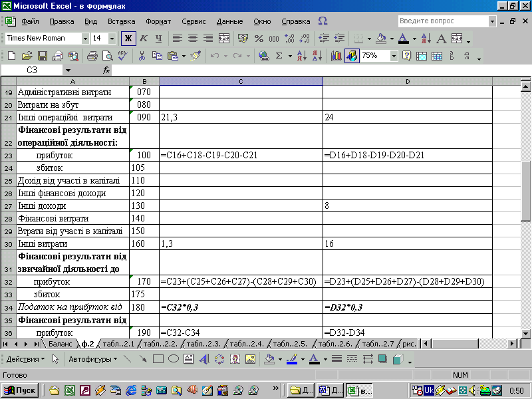Switch to Баланс sheet tab

61,344
